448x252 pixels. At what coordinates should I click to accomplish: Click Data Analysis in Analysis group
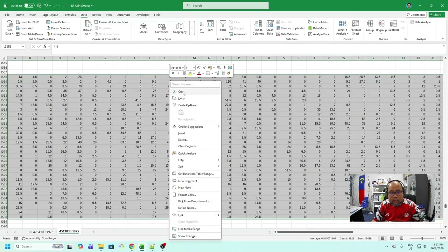(421, 22)
